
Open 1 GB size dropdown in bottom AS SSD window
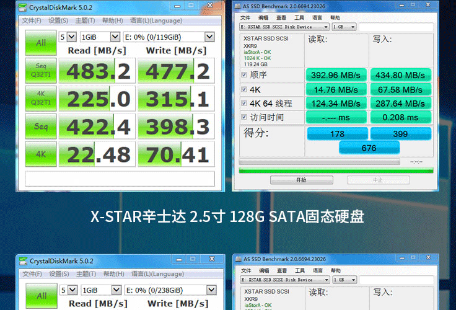pyautogui.click(x=344, y=280)
